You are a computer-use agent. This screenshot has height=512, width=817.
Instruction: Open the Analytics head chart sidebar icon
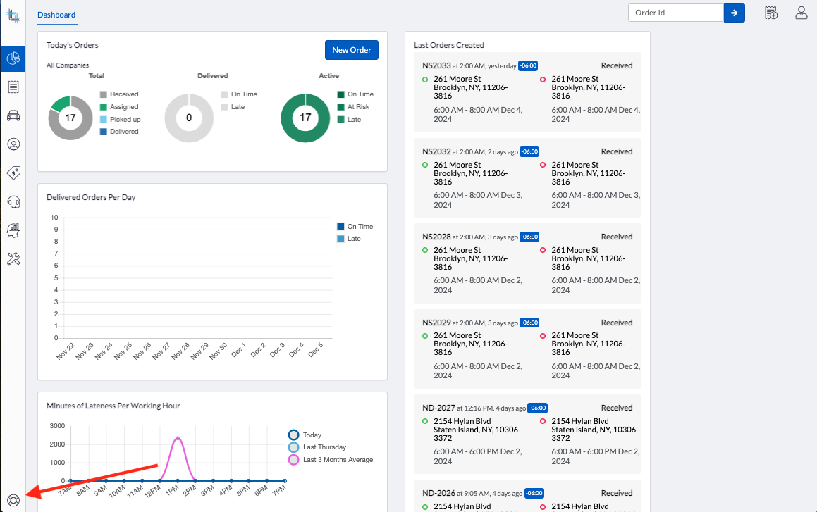(x=13, y=230)
